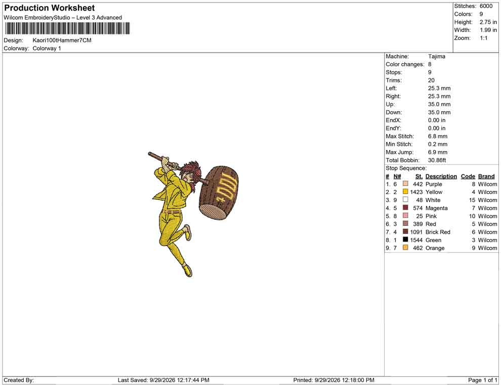Click the 'Code' column header

[x=468, y=176]
